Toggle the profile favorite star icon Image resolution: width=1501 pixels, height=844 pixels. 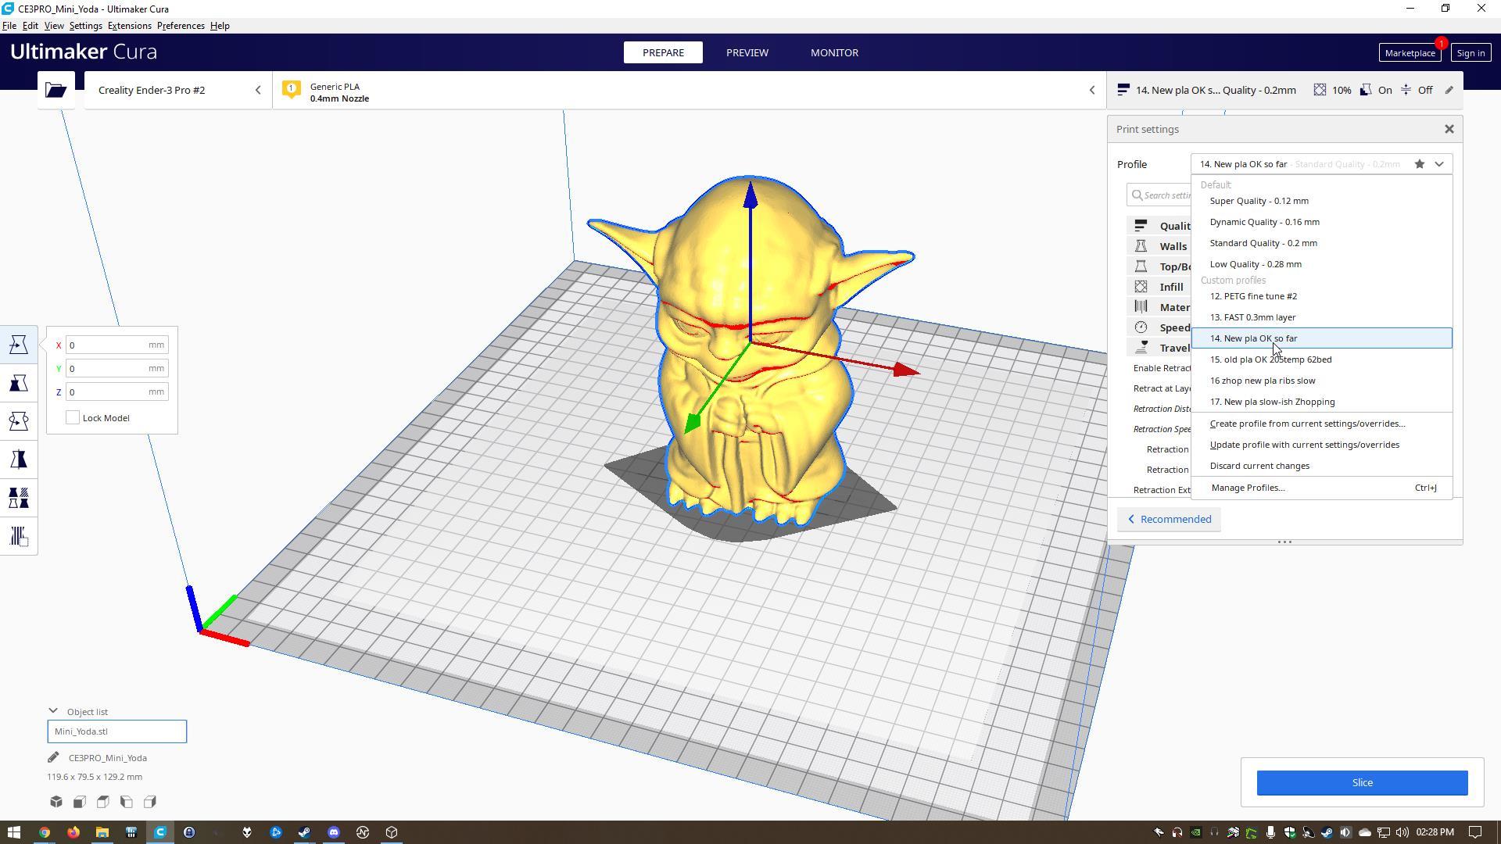pyautogui.click(x=1419, y=164)
